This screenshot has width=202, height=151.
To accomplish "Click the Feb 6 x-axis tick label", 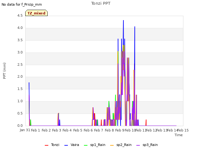I will click(x=88, y=130).
